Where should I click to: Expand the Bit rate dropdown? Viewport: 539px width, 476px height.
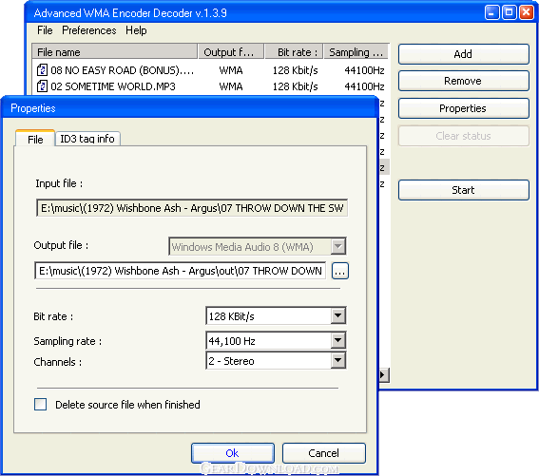click(338, 315)
